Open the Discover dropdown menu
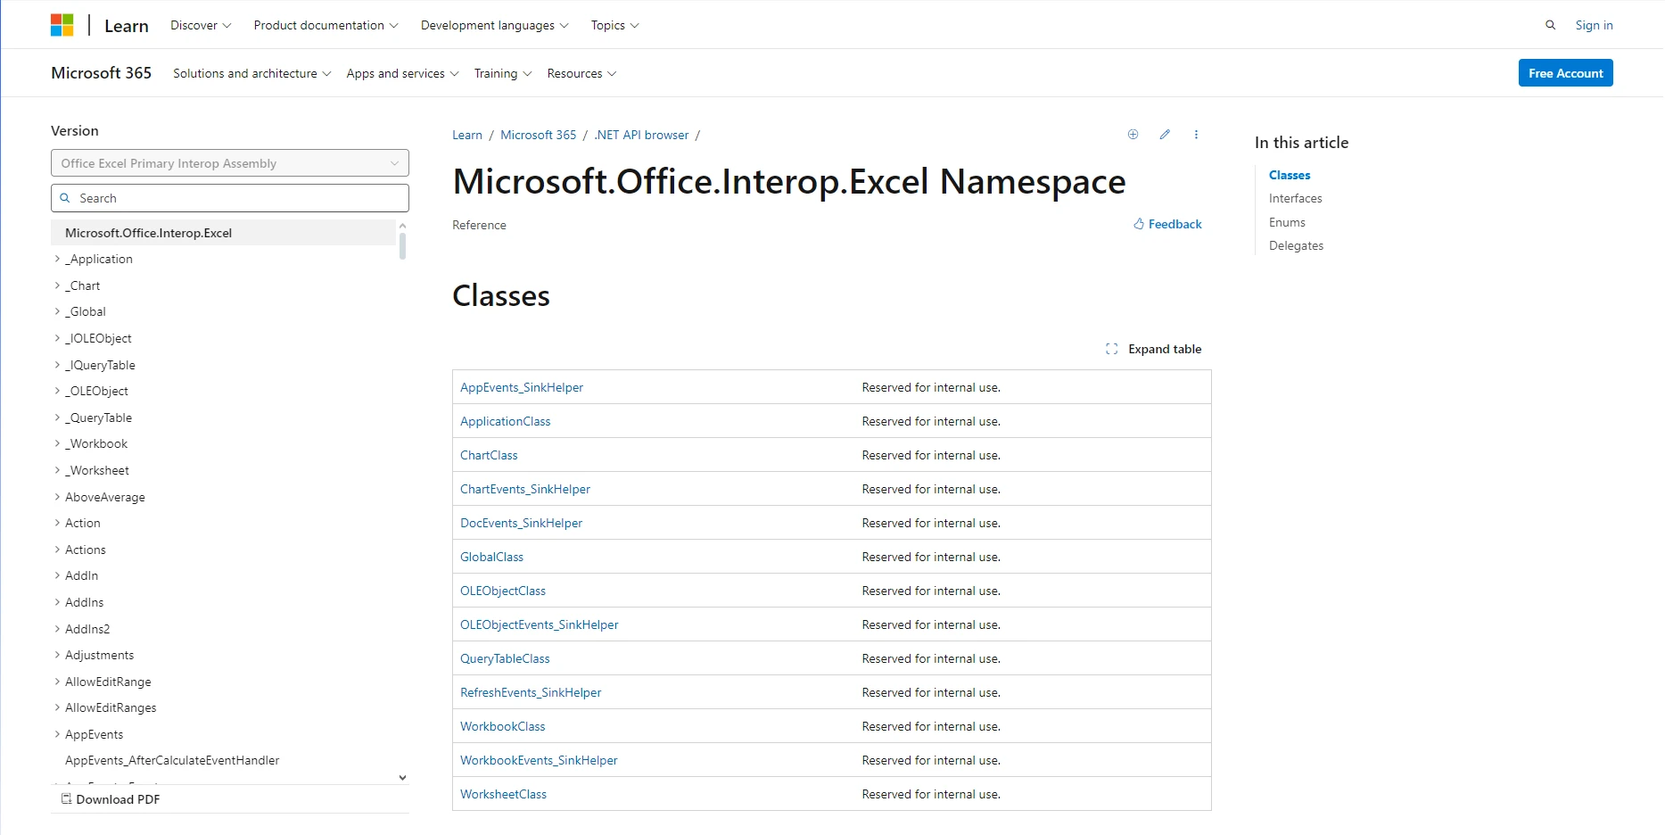 (200, 25)
